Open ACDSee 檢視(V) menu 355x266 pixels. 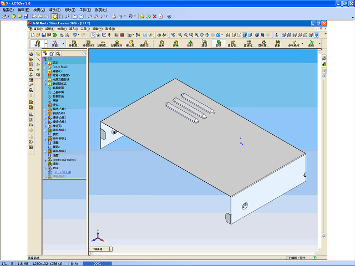pyautogui.click(x=39, y=10)
